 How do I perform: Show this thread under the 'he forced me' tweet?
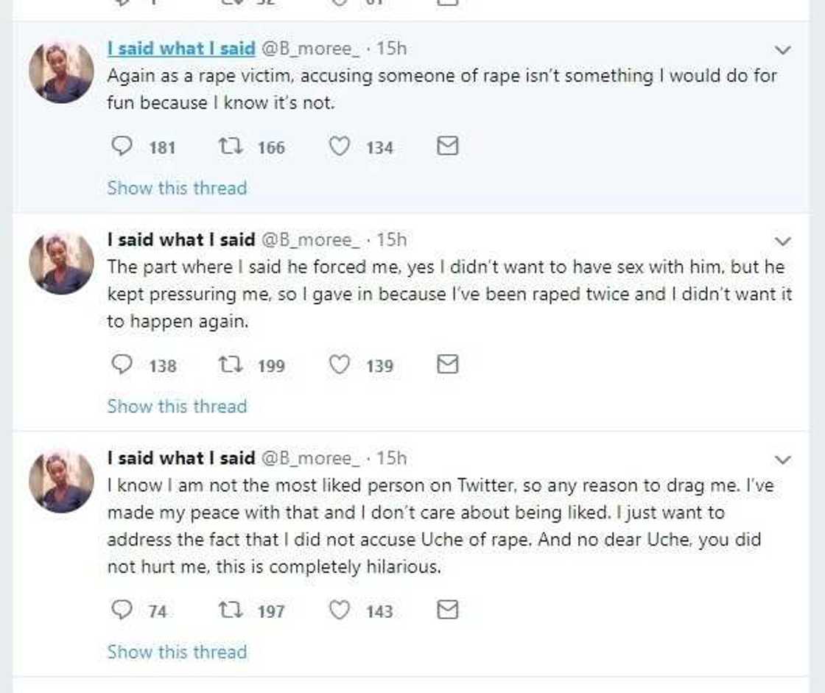point(177,406)
